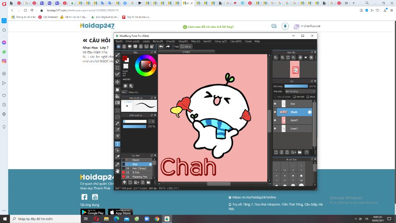The height and width of the screenshot is (223, 396).
Task: Pop out the Màu color panel
Action: pos(152,52)
